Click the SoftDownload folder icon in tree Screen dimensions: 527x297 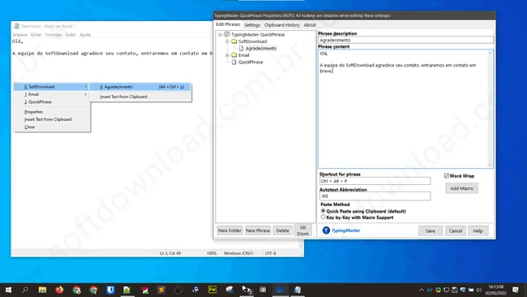234,41
